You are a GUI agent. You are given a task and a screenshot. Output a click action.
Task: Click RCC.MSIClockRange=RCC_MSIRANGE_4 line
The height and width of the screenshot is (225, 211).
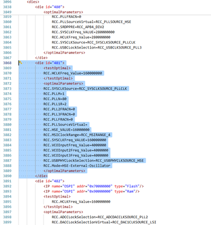(77, 135)
